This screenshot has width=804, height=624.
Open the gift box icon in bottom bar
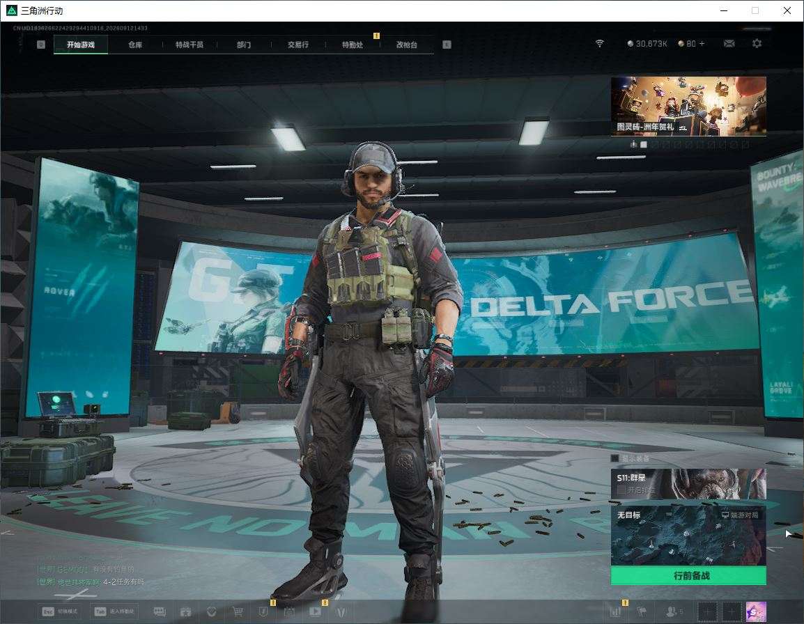(185, 611)
